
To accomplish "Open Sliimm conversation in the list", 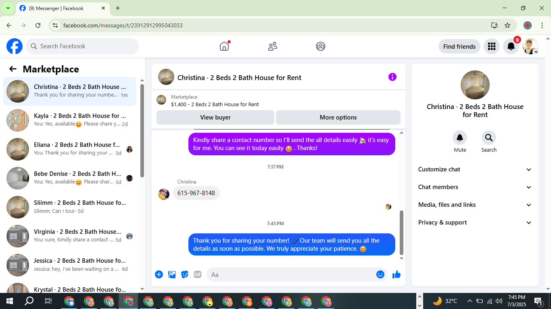I will [x=70, y=207].
